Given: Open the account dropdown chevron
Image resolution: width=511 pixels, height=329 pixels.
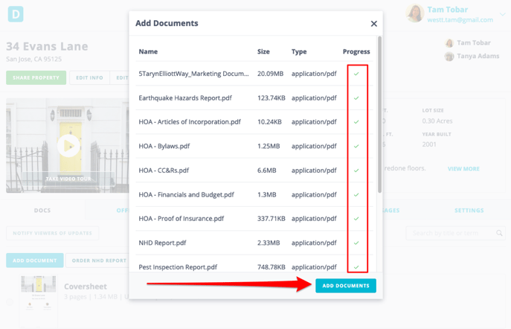Looking at the screenshot, I should point(503,14).
